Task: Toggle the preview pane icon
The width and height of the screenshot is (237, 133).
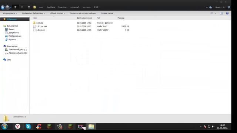Action: tap(221, 13)
